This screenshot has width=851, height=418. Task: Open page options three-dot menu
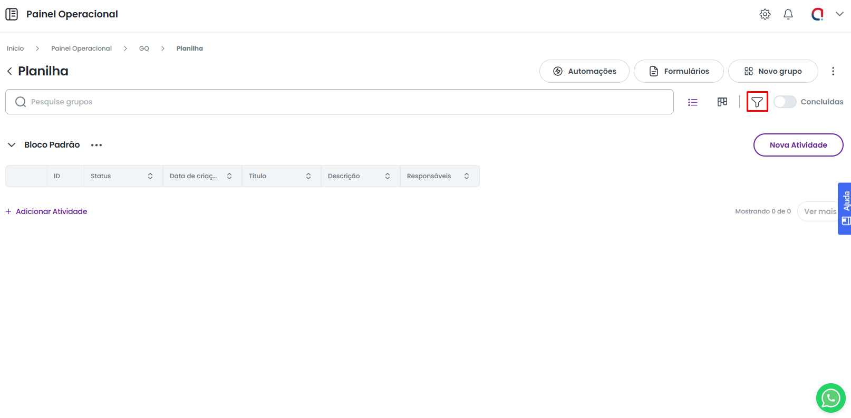coord(833,71)
